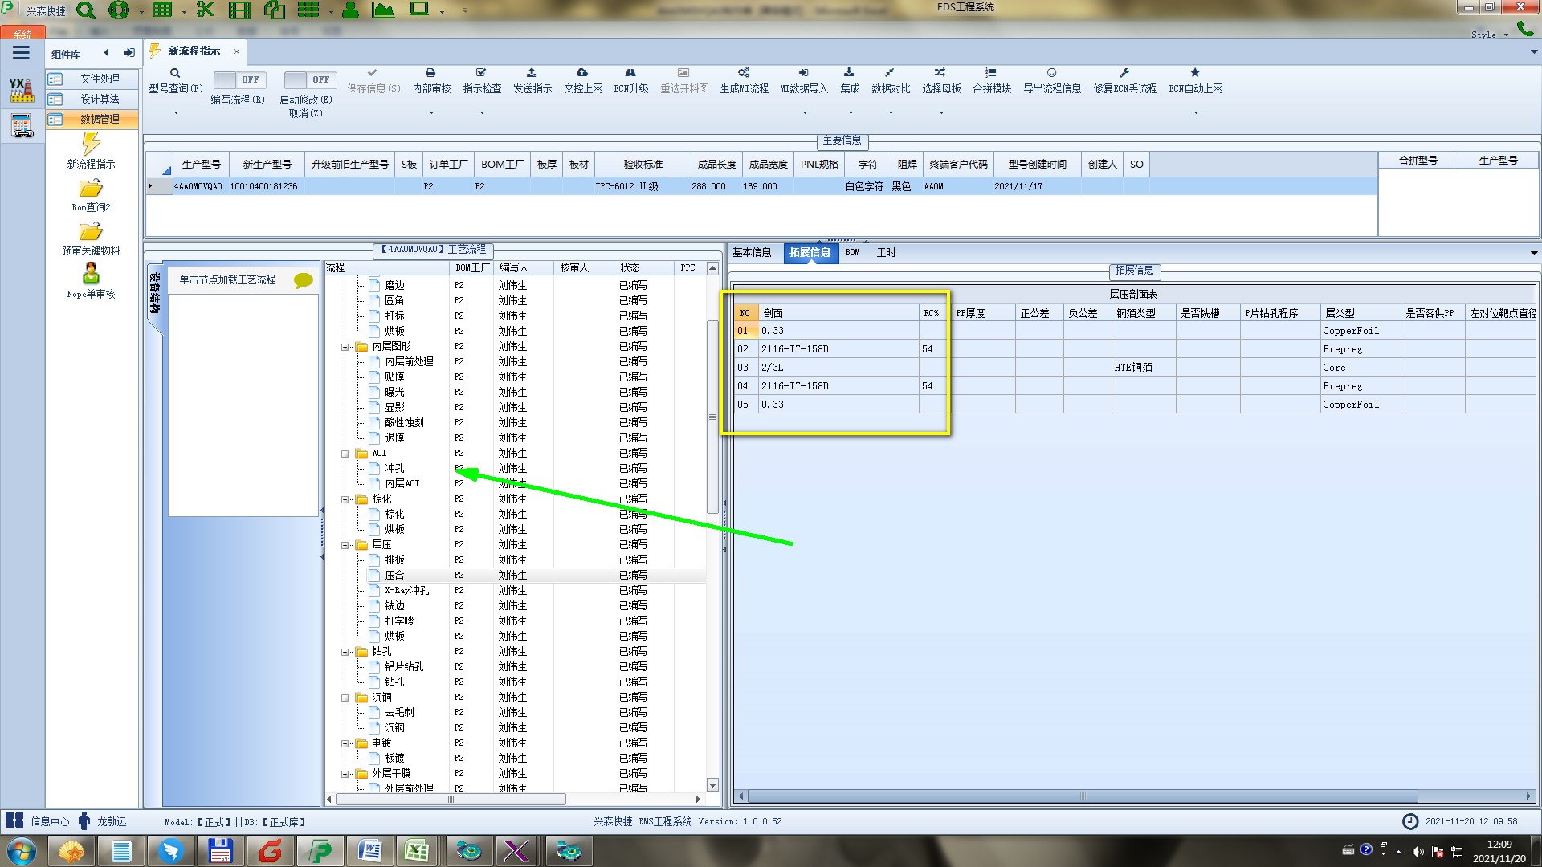Click the 修复ECN丢流程 wrench icon
This screenshot has height=867, width=1542.
pos(1124,73)
